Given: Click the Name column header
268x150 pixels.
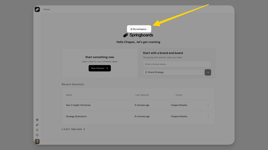Looking at the screenshot, I should (69, 95).
